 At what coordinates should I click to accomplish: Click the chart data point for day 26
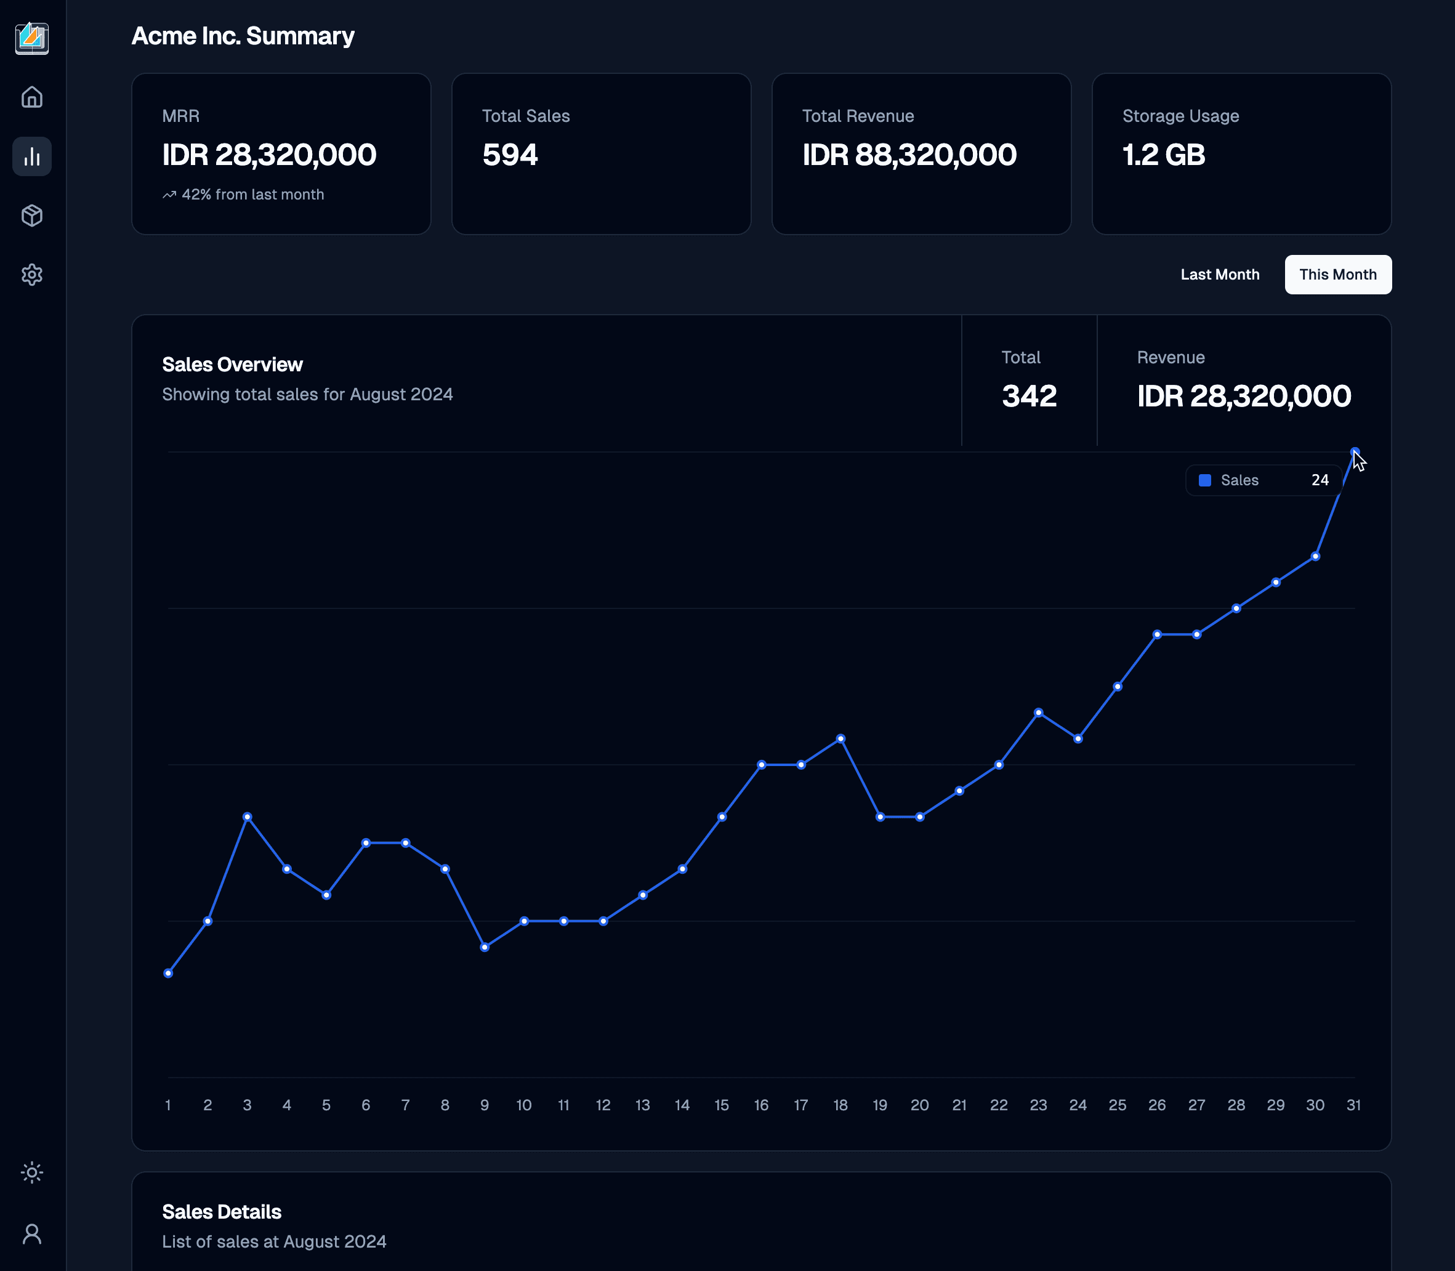pos(1157,635)
